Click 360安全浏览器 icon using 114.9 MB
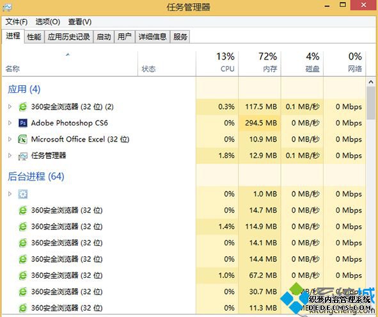 pyautogui.click(x=23, y=227)
